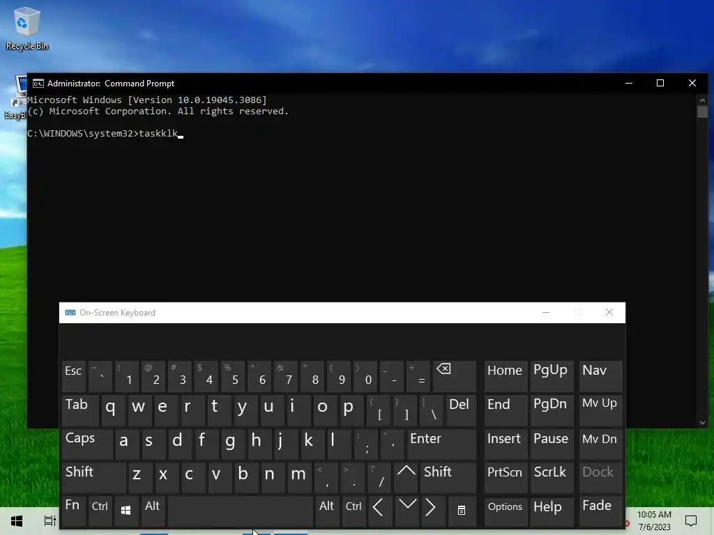Viewport: 714px width, 535px height.
Task: Open the Action Center notifications icon
Action: tap(691, 520)
